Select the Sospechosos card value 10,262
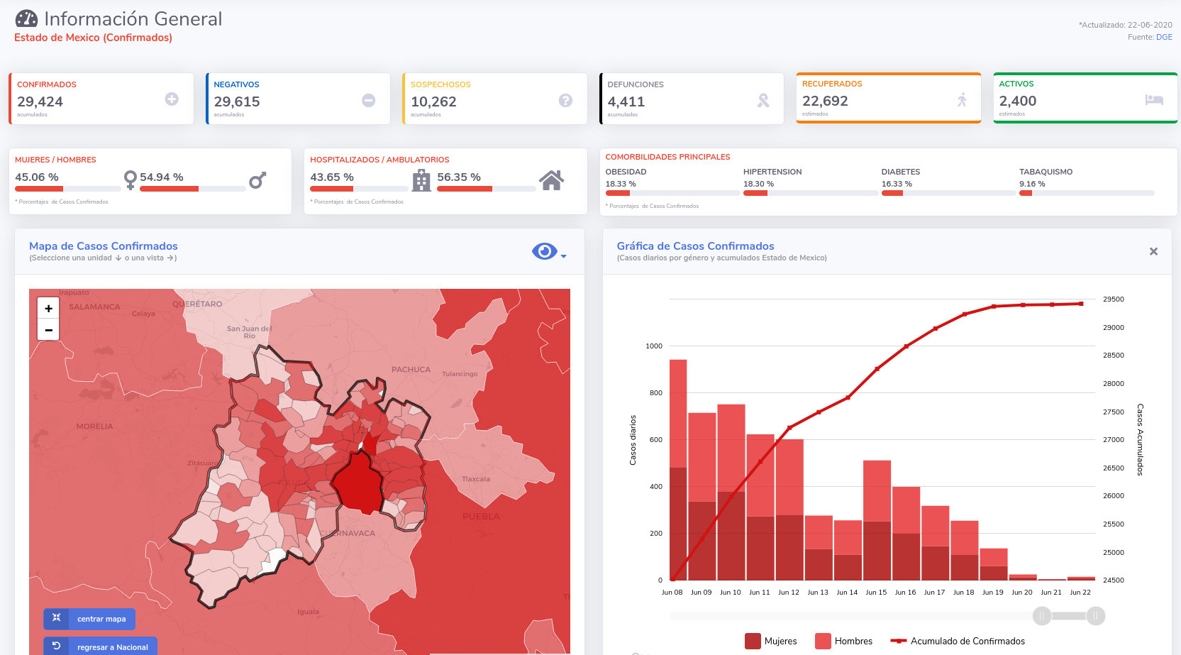Viewport: 1181px width, 655px height. point(433,101)
